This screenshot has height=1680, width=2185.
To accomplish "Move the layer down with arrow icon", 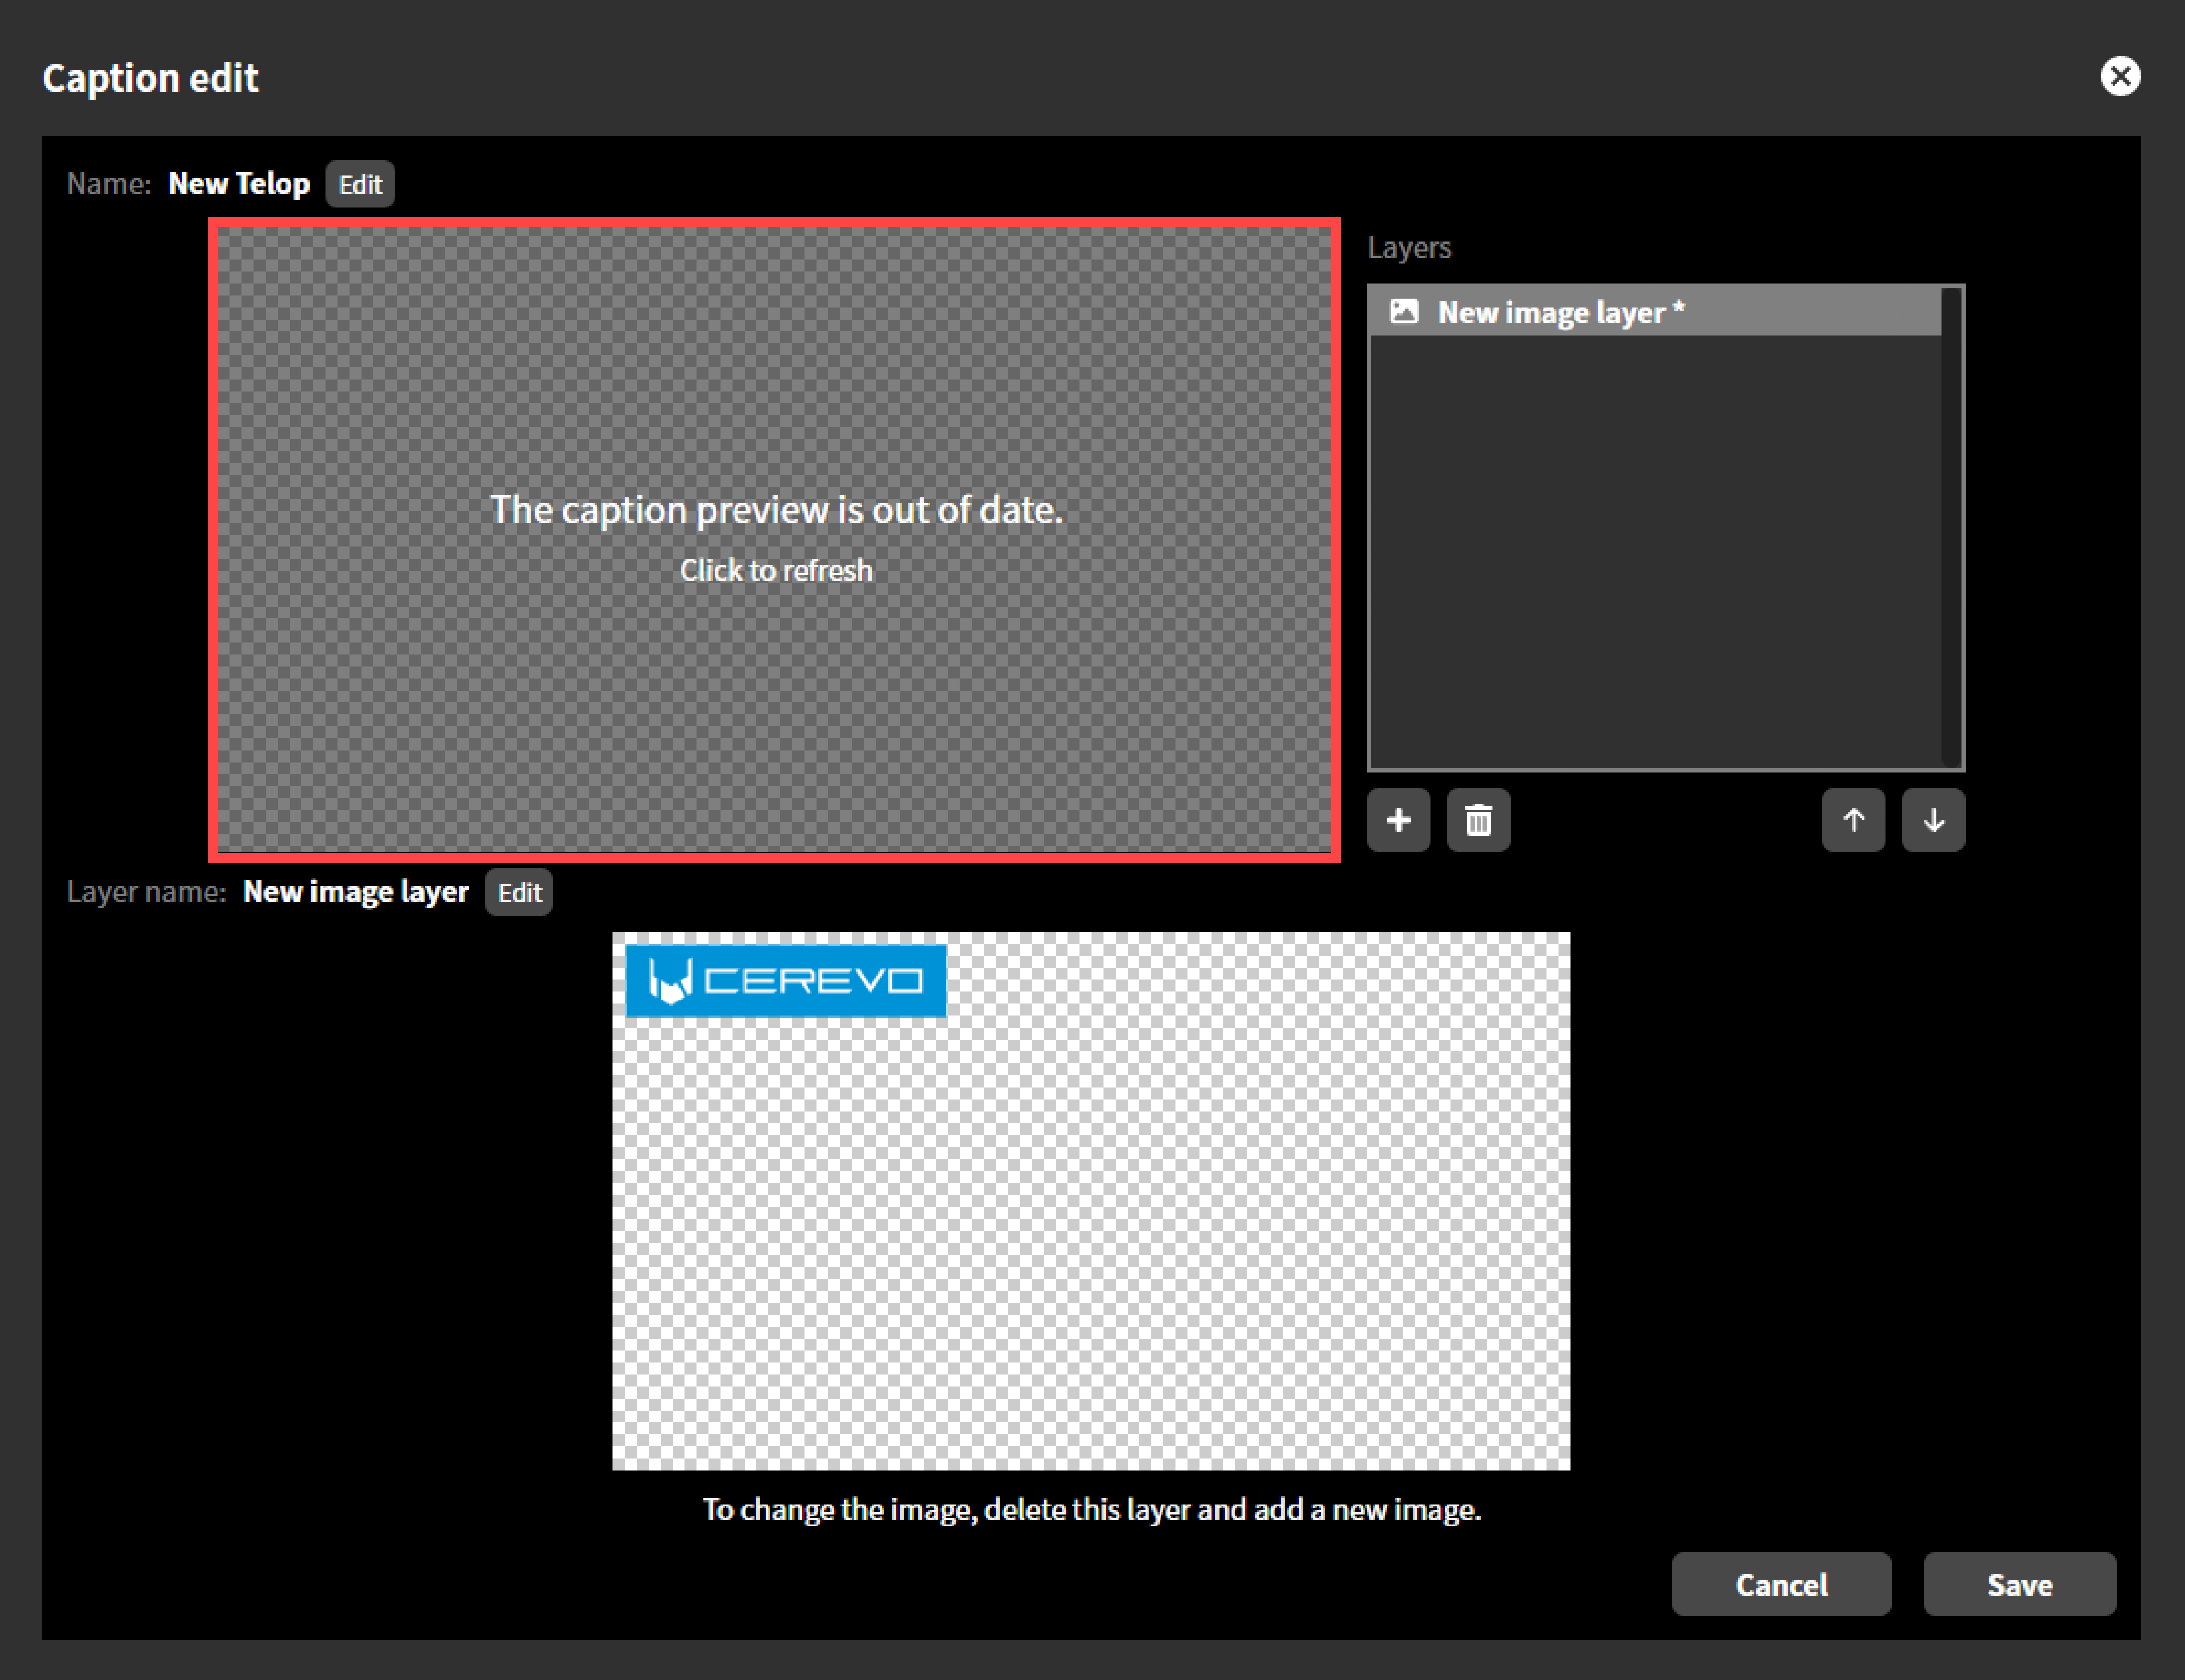I will (x=1933, y=820).
